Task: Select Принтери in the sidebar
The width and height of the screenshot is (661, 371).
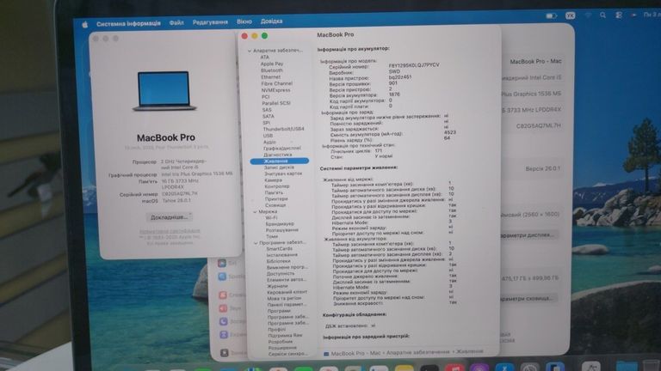Action: (276, 199)
